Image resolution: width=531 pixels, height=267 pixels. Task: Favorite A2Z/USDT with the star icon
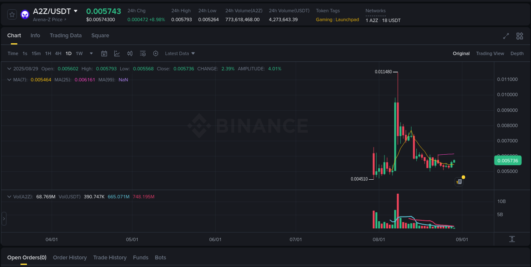click(11, 14)
